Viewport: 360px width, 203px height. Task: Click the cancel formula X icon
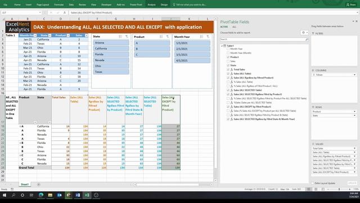click(x=51, y=12)
